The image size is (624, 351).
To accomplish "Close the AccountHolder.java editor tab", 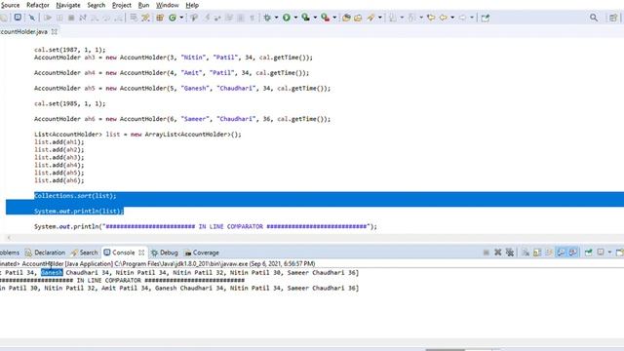I will point(55,31).
